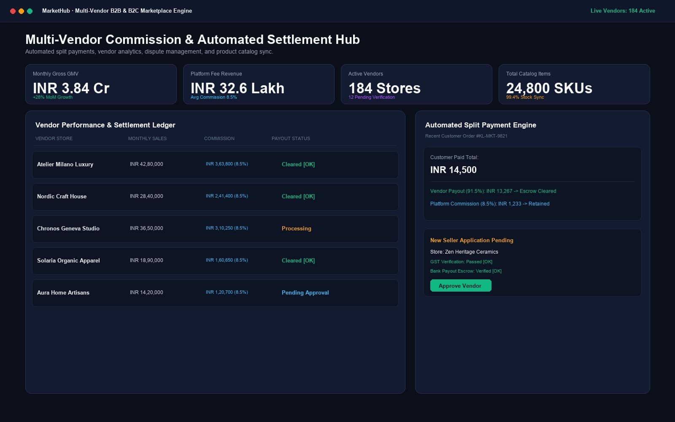Click monthly sales INR 28,40,000
Viewport: 675px width, 422px height.
tap(146, 196)
